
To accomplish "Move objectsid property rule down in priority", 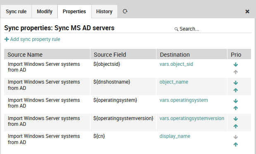I will (235, 65).
